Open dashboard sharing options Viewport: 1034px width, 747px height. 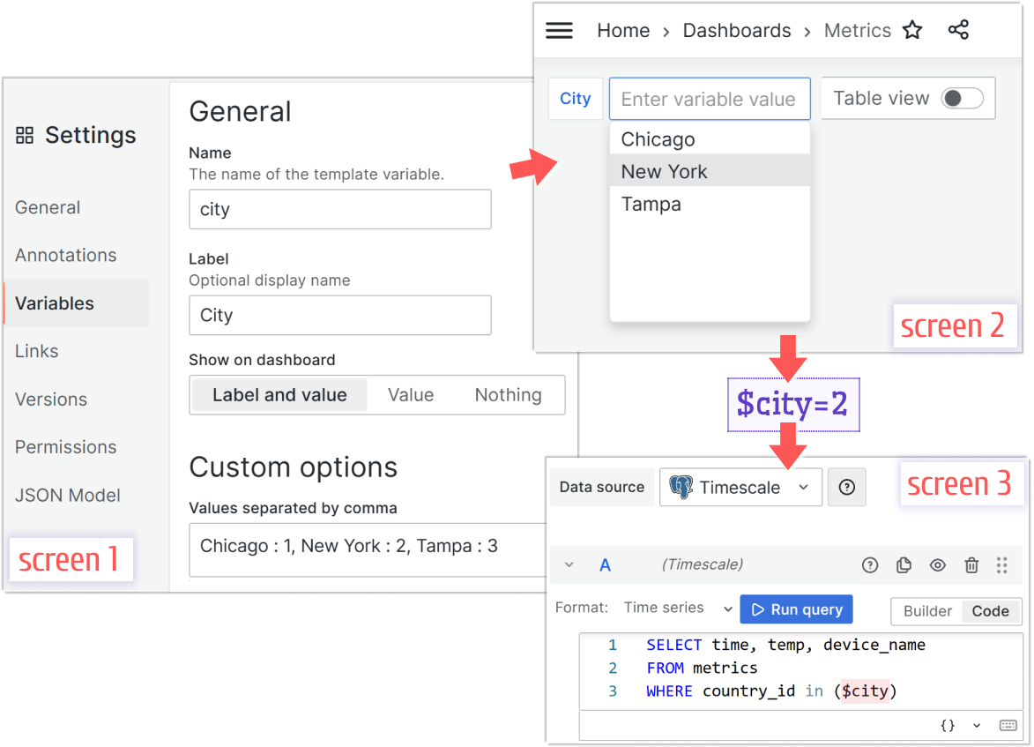point(958,29)
